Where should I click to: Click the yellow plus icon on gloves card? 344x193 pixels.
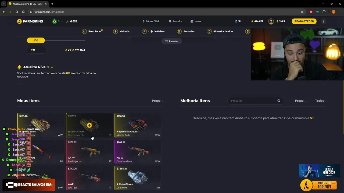pyautogui.click(x=89, y=125)
